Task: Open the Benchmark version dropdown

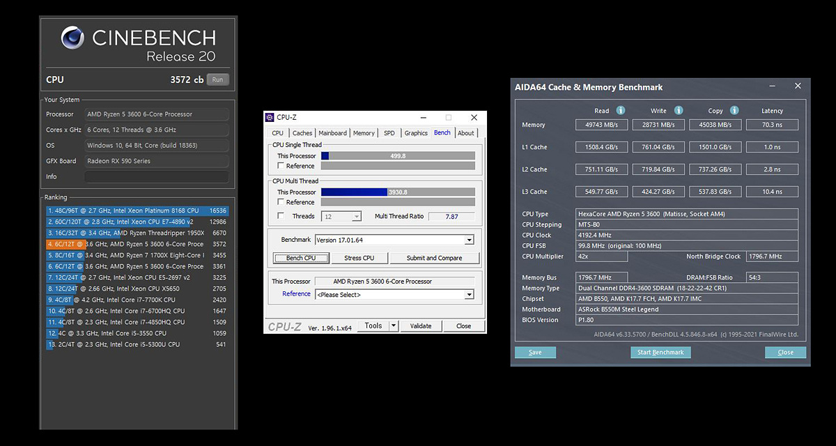Action: tap(469, 240)
